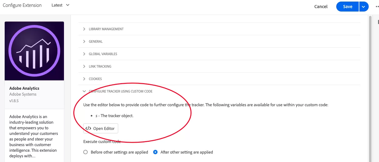Screen dimensions: 379x162
Task: Expand the Link Tracking section chevron
Action: click(84, 66)
